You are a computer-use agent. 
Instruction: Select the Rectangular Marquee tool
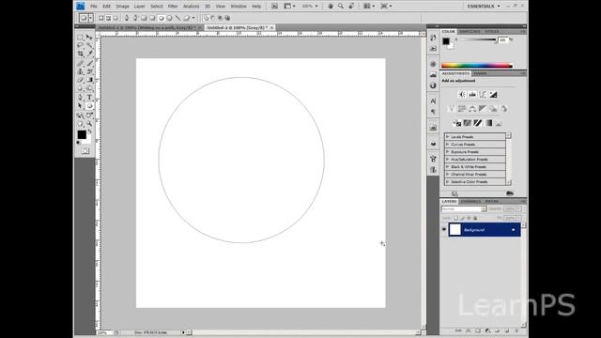tap(81, 38)
